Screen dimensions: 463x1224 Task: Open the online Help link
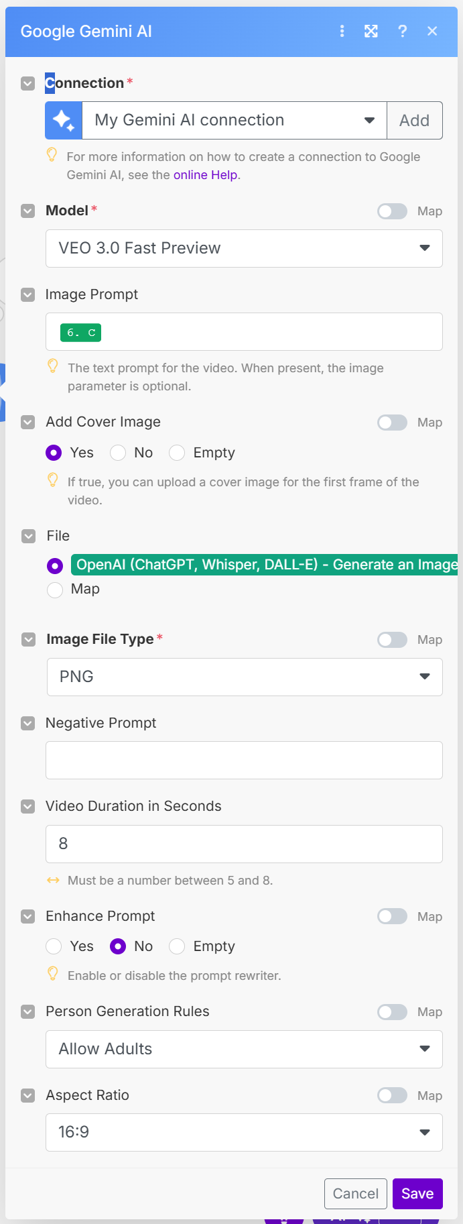[x=205, y=175]
